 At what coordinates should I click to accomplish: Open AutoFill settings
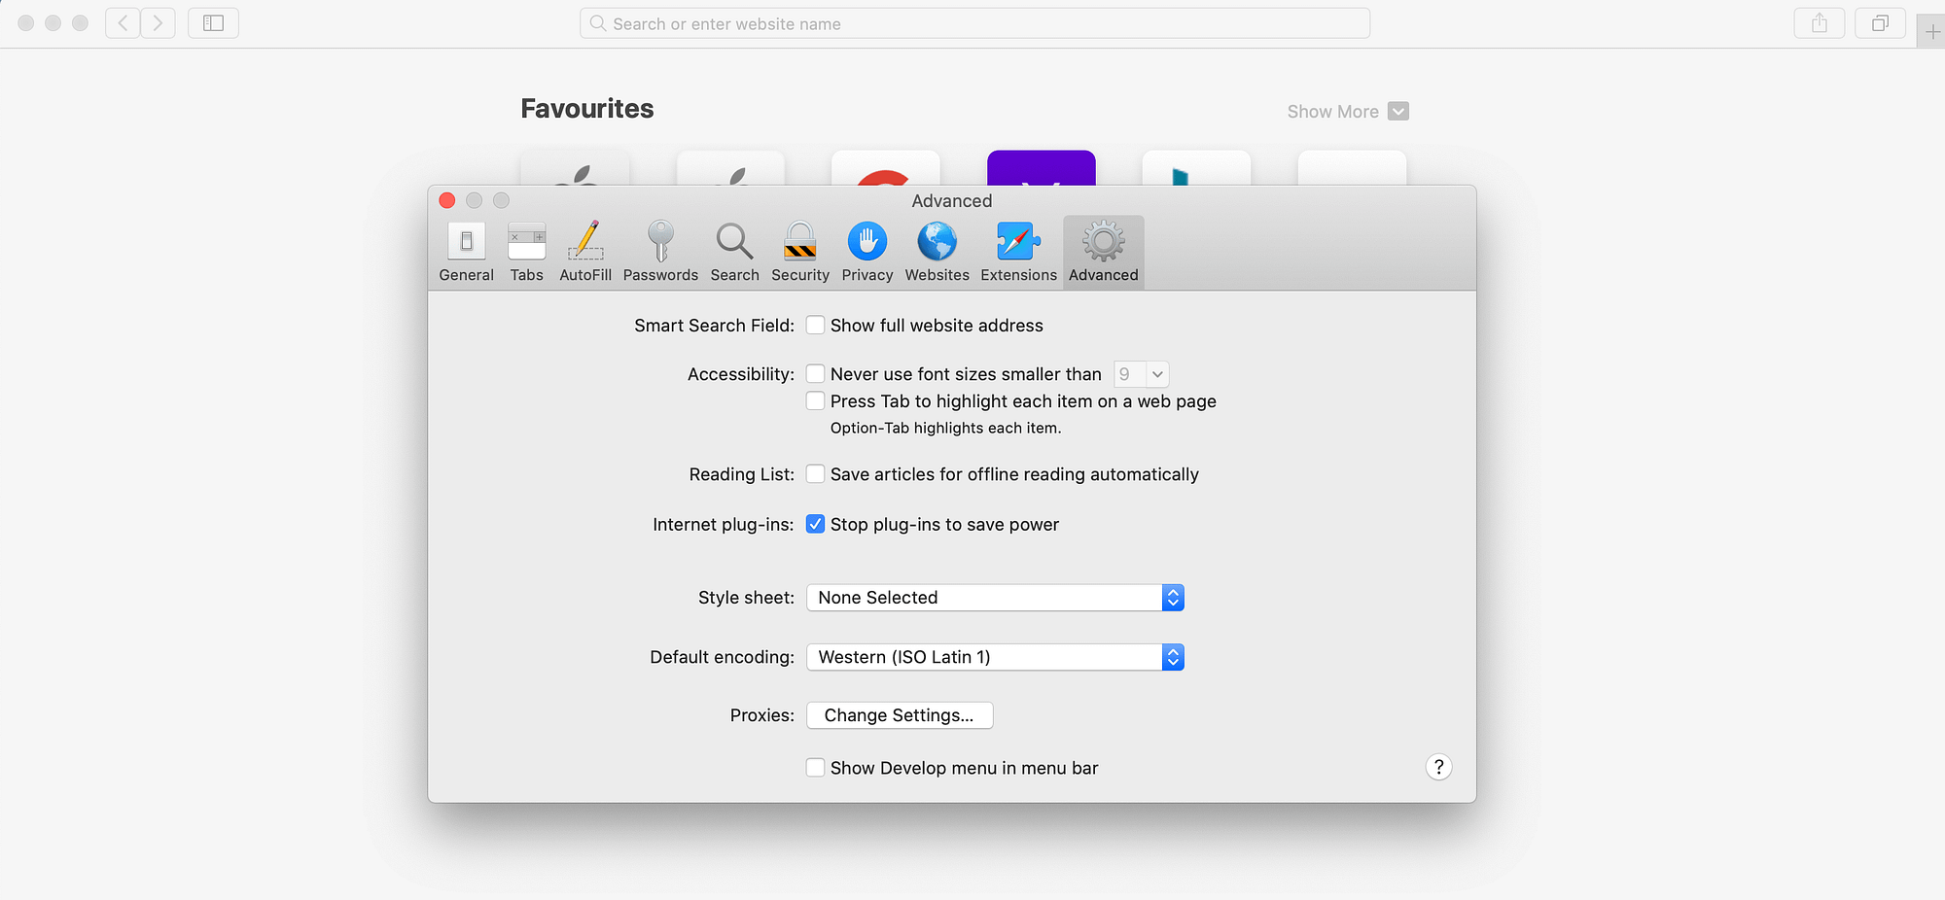[x=585, y=251]
